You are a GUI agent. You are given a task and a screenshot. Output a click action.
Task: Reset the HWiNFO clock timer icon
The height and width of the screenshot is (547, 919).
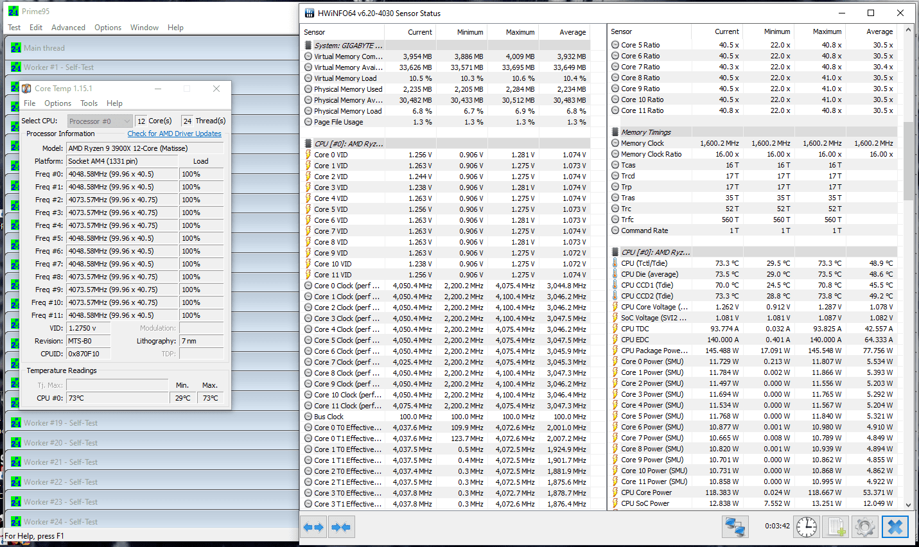click(x=807, y=527)
